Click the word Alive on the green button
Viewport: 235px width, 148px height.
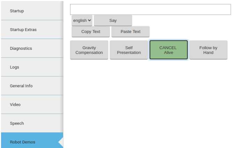tap(169, 53)
